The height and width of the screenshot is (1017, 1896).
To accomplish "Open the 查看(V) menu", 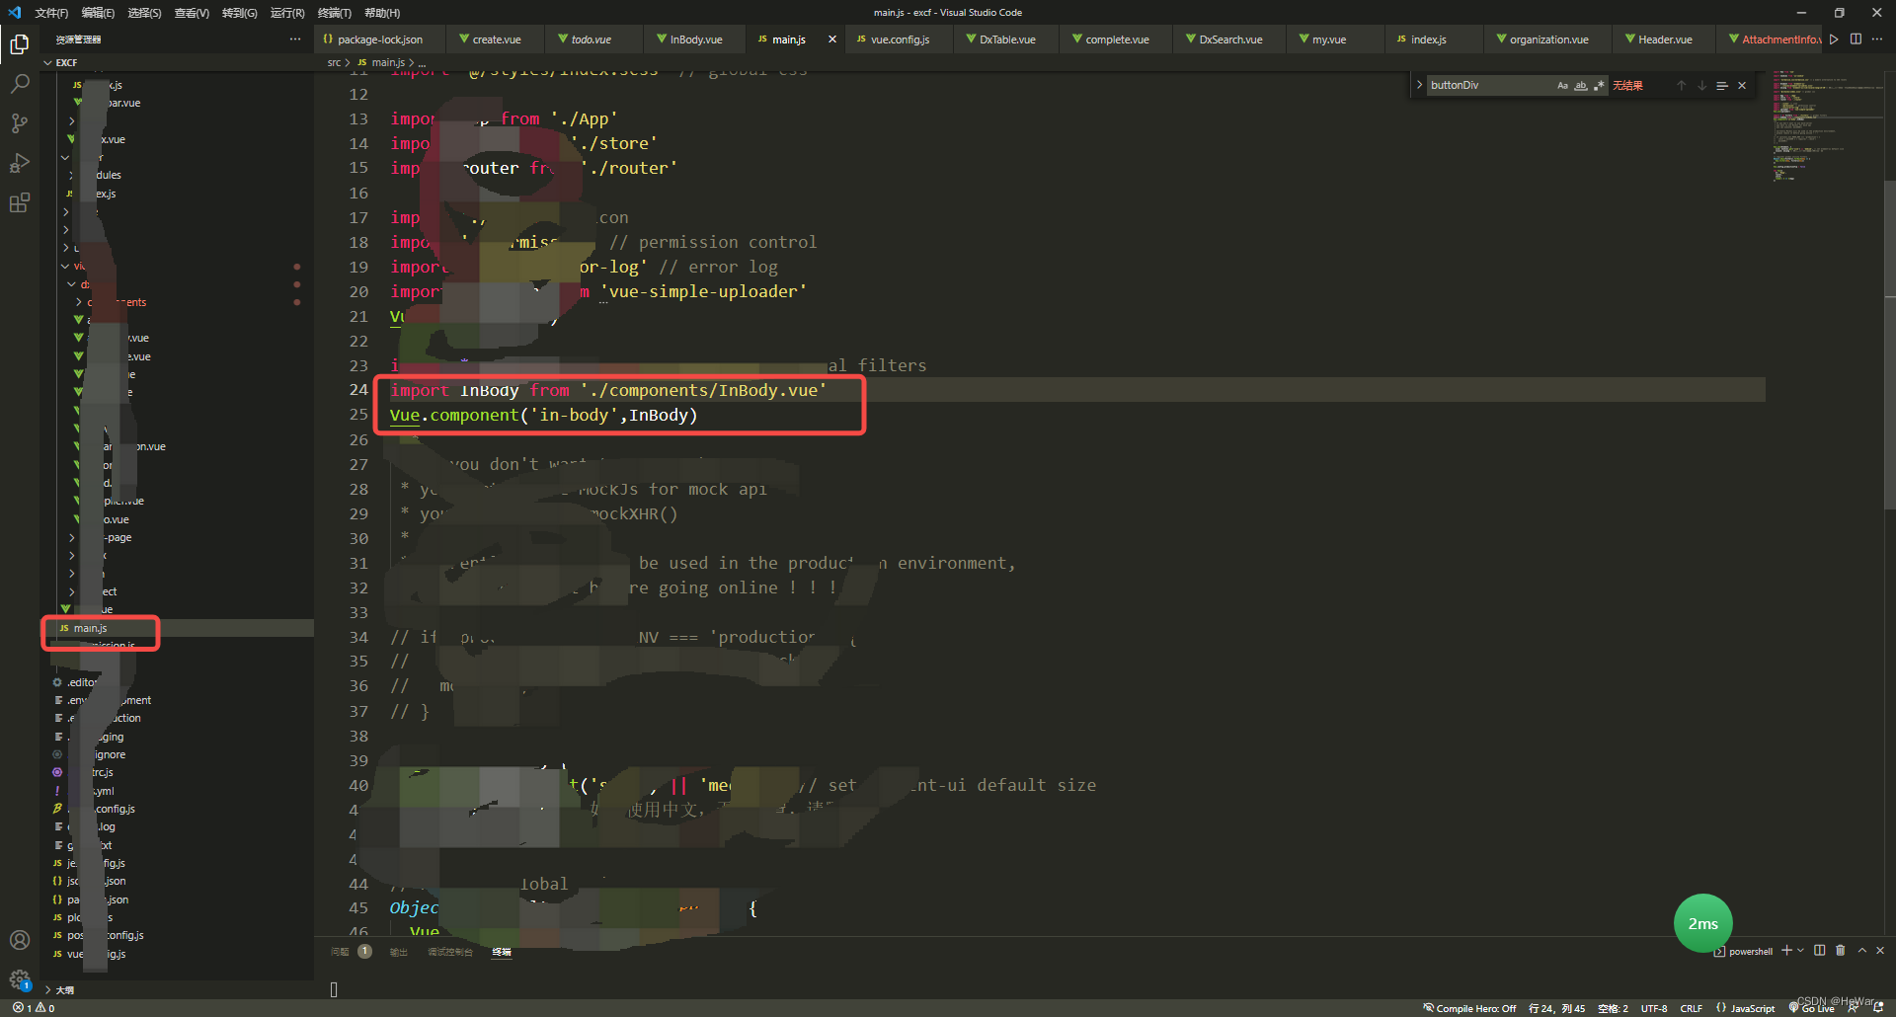I will point(192,13).
